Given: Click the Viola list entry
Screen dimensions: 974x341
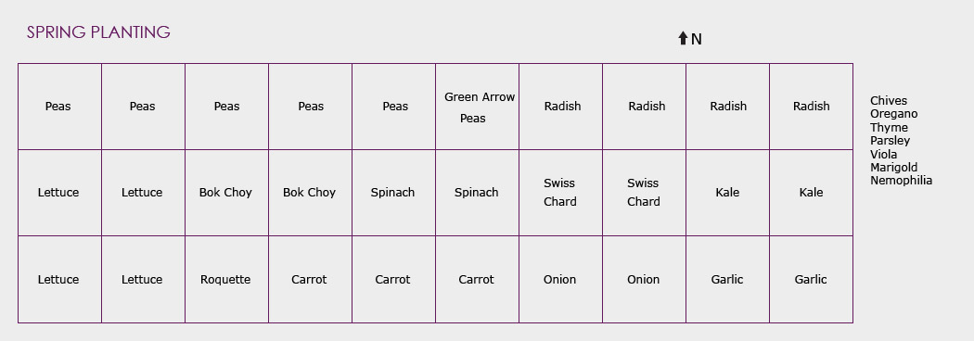Looking at the screenshot, I should [x=883, y=155].
